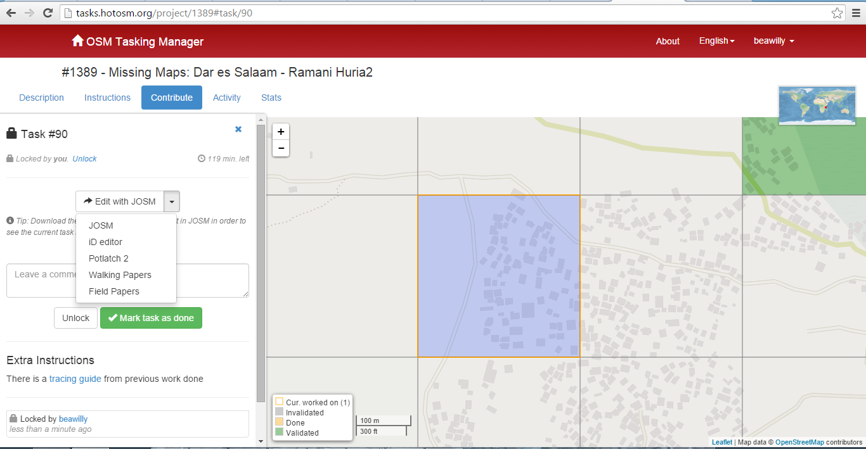This screenshot has width=866, height=449.
Task: Open About page in header
Action: point(668,41)
